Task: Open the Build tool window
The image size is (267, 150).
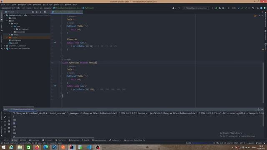Action: [x=85, y=140]
